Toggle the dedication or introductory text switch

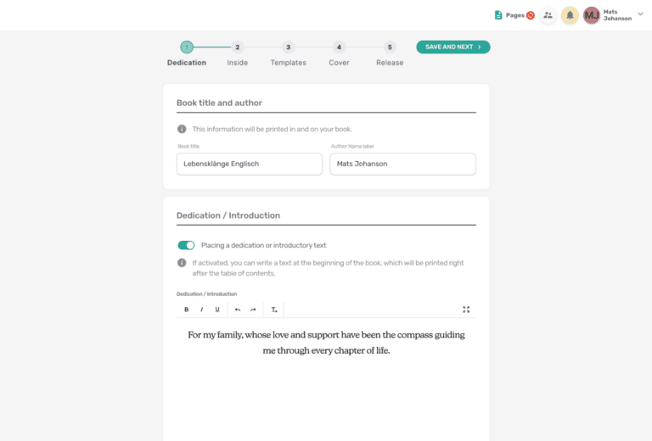186,245
